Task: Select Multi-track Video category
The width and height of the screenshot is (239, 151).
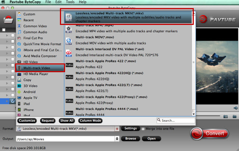Action: 40,68
